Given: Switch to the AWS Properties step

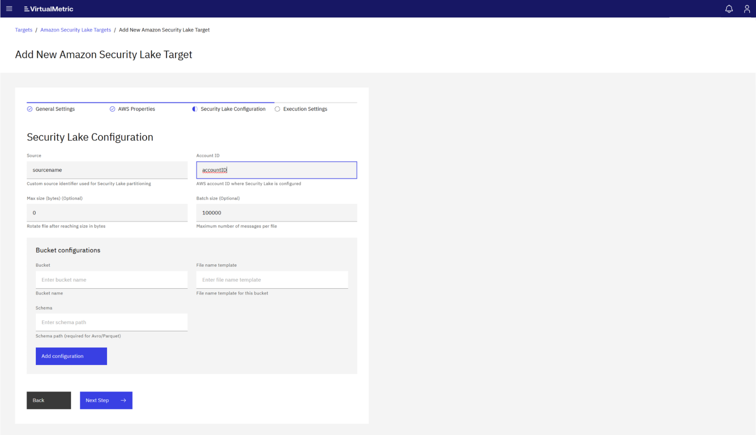Looking at the screenshot, I should point(136,109).
